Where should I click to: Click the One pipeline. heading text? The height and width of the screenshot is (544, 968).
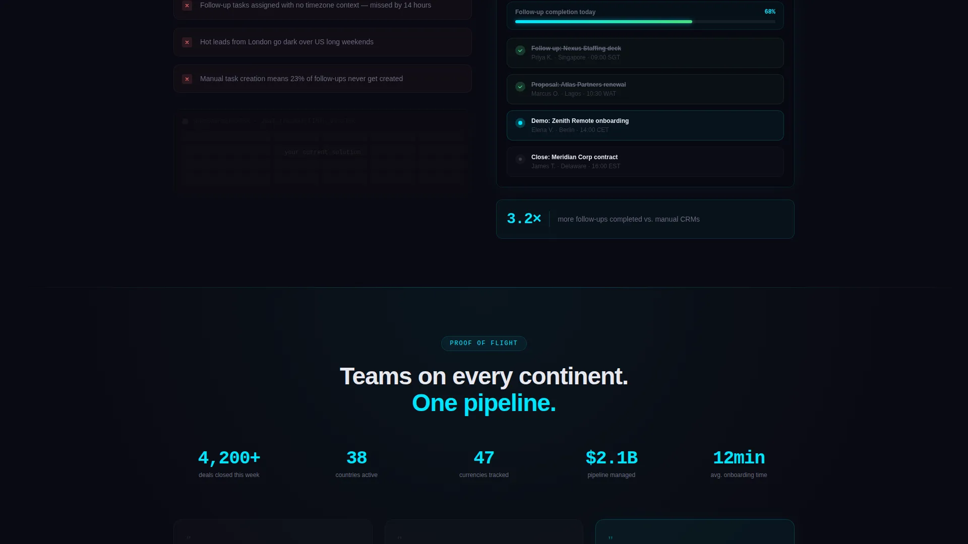(x=484, y=403)
